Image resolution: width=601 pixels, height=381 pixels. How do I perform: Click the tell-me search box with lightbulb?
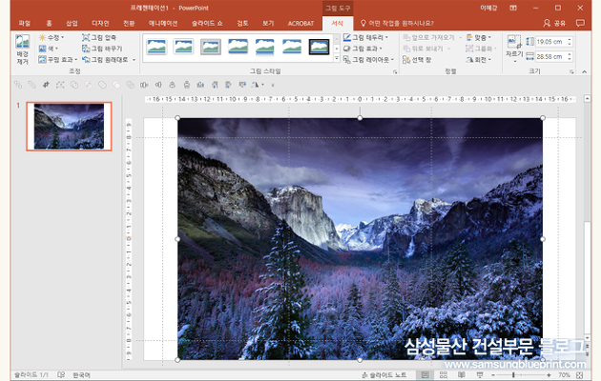point(397,23)
